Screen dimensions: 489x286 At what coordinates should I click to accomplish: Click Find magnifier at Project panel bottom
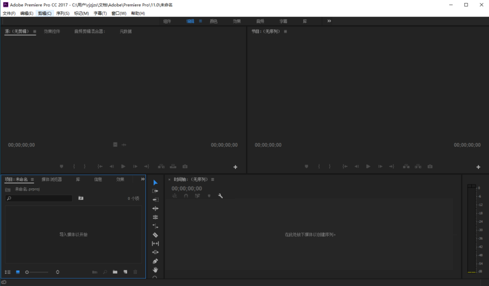pos(105,272)
